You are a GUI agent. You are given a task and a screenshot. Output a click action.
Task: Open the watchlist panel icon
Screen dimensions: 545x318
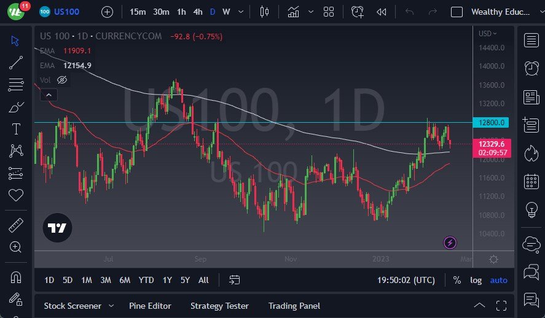pyautogui.click(x=531, y=41)
